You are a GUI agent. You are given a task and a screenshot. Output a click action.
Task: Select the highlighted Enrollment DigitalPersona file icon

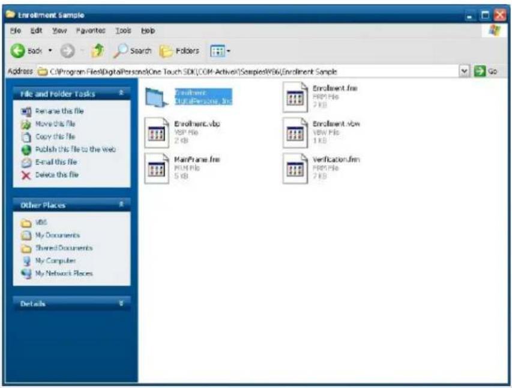(x=157, y=97)
